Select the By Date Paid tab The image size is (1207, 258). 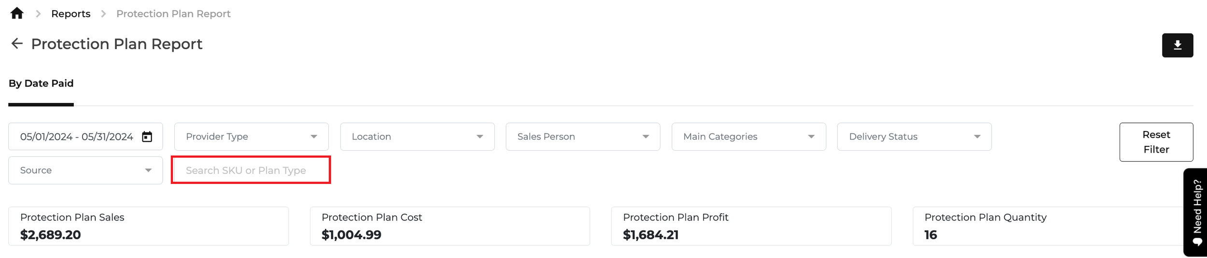(x=41, y=84)
